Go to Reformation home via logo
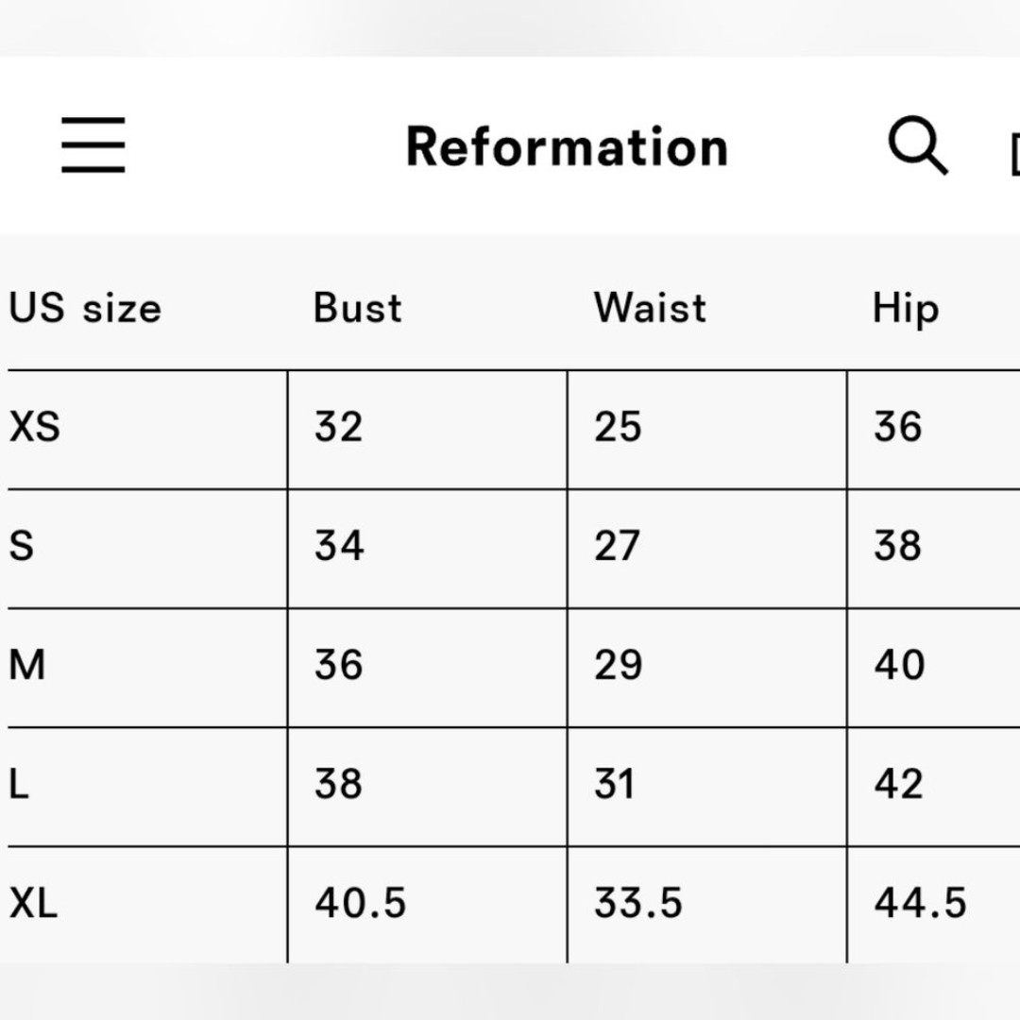Screen dimensions: 1020x1020 [567, 147]
